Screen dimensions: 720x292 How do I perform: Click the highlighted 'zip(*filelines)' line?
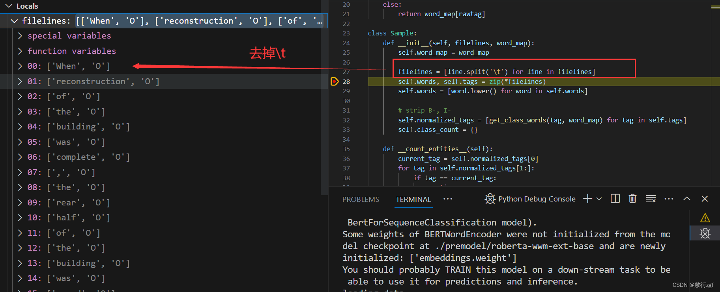(x=472, y=81)
